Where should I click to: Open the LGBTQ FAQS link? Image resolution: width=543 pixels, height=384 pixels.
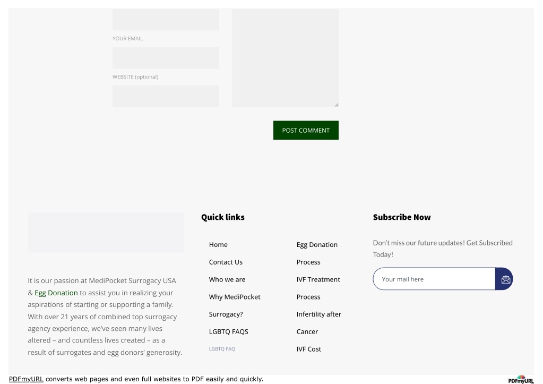(229, 331)
